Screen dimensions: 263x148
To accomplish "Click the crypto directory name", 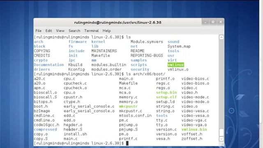I will coord(41,60).
